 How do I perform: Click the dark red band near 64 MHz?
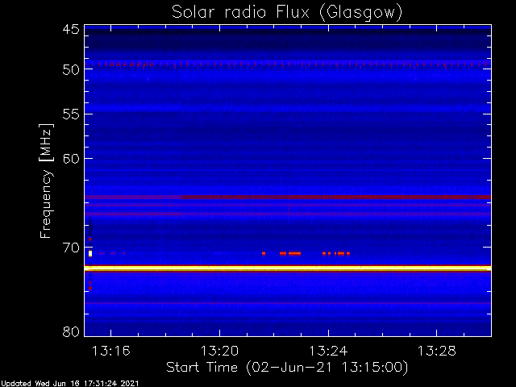pos(288,197)
